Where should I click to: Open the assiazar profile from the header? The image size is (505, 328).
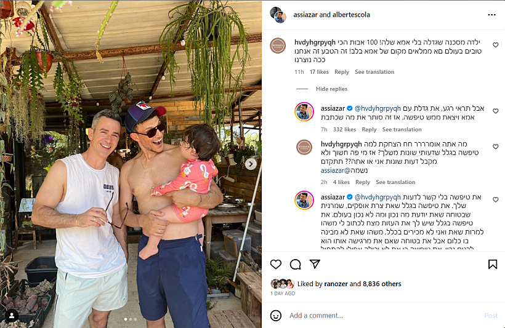pyautogui.click(x=305, y=15)
